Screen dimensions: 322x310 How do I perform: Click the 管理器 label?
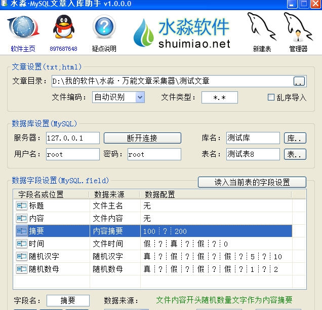[x=298, y=49]
